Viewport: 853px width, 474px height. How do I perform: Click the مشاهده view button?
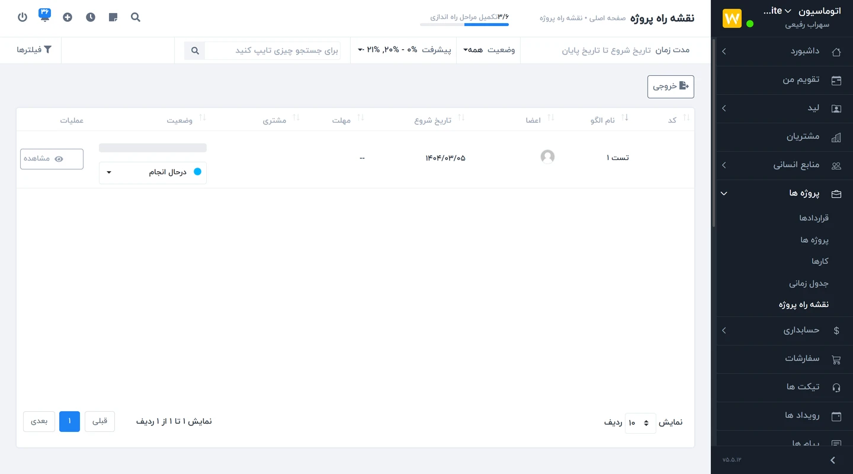click(x=52, y=159)
